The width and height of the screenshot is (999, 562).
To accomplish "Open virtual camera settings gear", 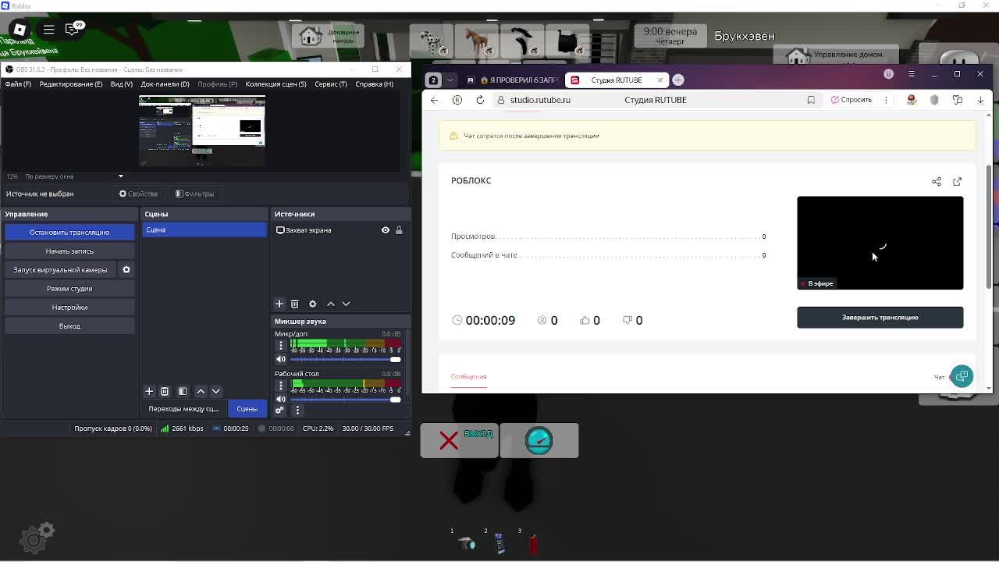I will pos(126,270).
